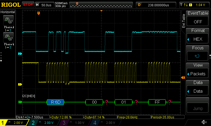Click the decoded FF data packet
This screenshot has width=211, height=126.
[x=157, y=102]
